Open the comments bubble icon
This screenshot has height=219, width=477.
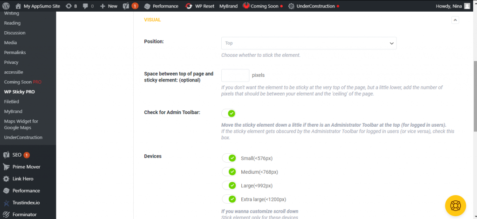(85, 6)
